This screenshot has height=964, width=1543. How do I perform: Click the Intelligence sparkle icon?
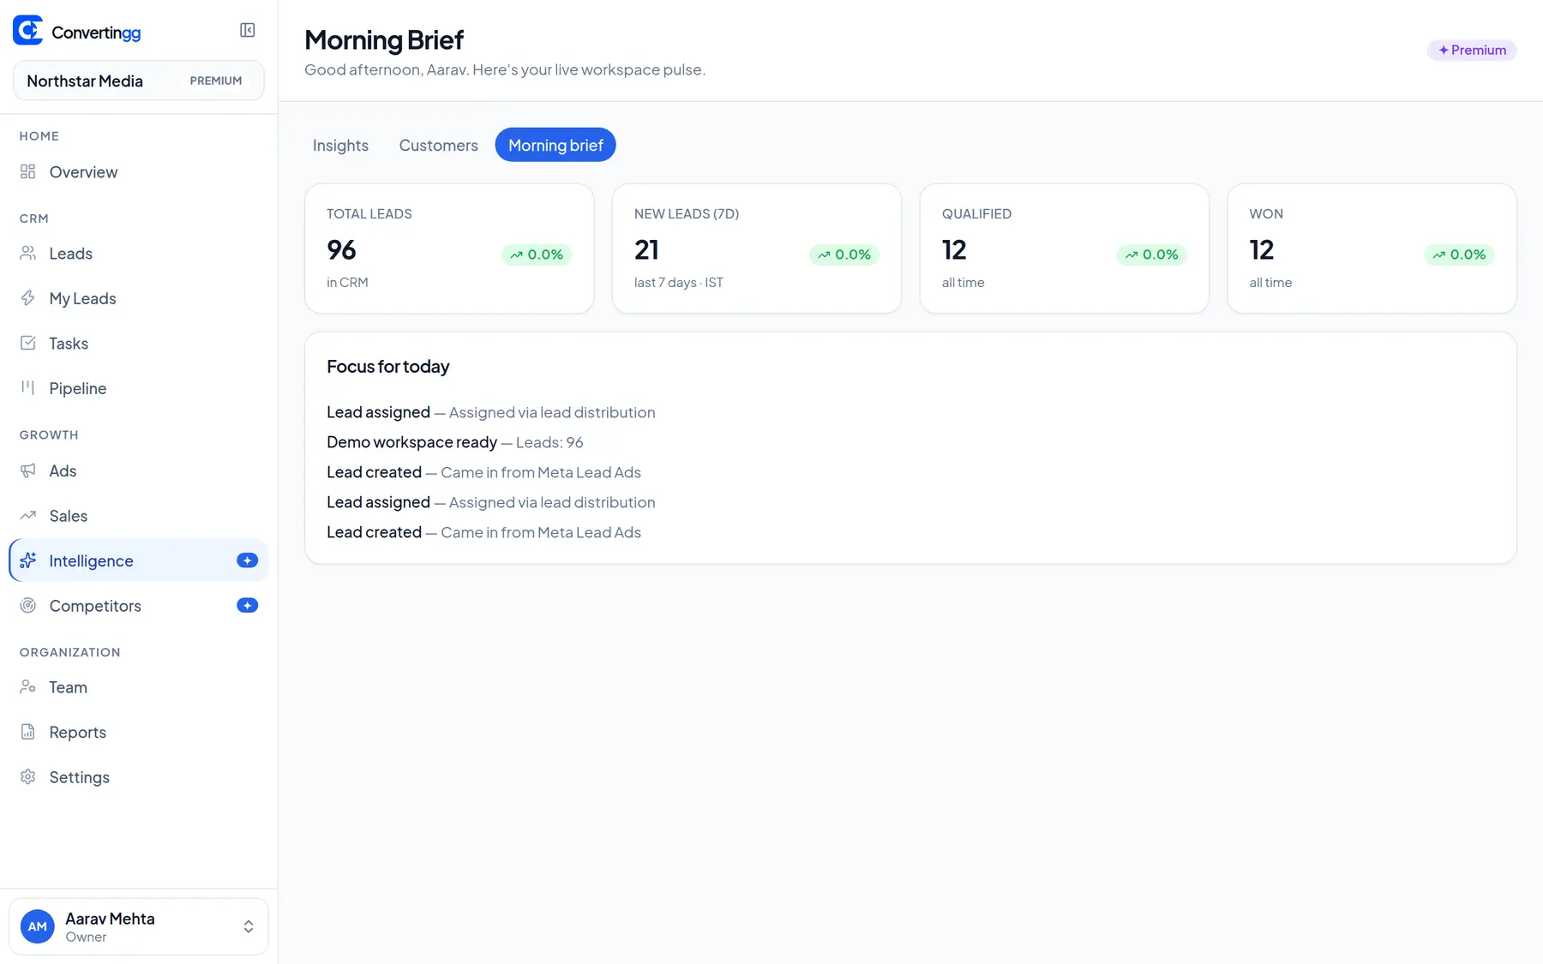[x=28, y=560]
